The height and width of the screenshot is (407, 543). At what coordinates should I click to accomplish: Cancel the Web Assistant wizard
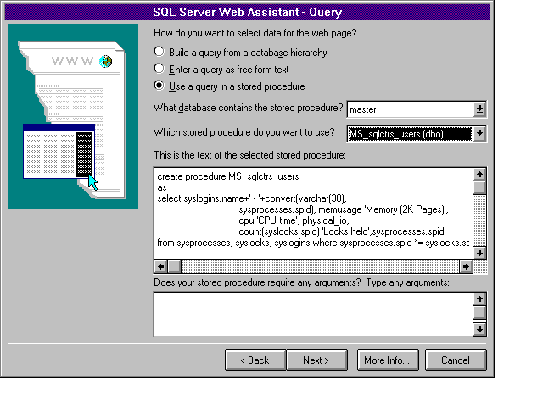[x=456, y=360]
